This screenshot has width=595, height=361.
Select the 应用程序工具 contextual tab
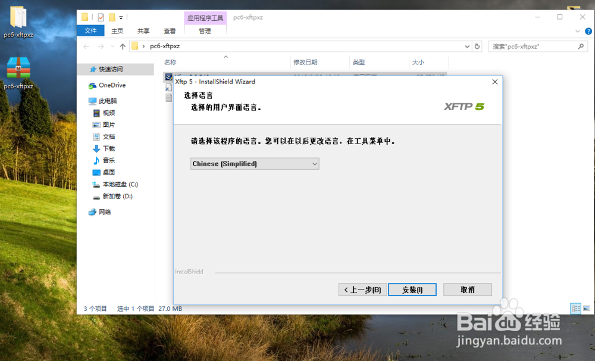pos(205,18)
